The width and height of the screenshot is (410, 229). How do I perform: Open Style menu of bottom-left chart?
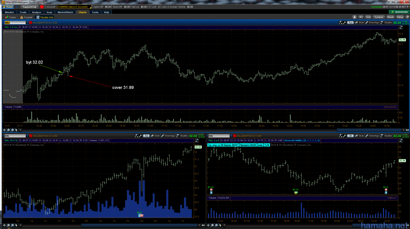(x=155, y=136)
